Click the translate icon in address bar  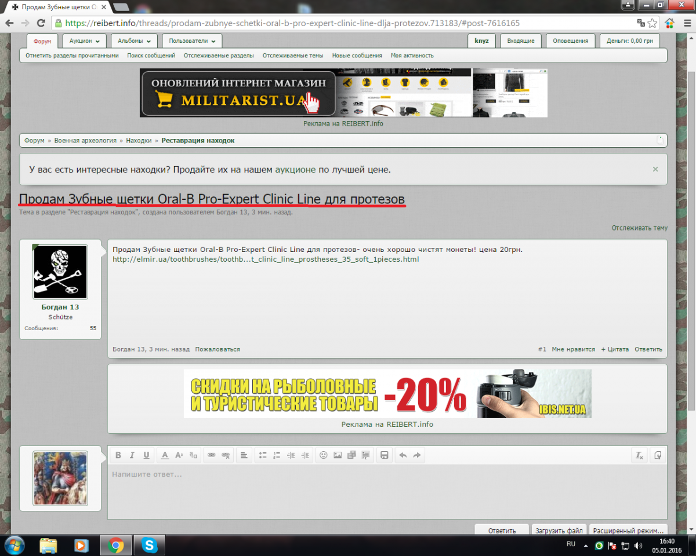click(641, 23)
